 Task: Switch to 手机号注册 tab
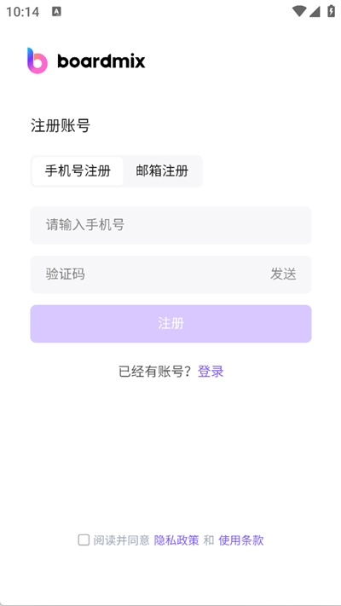pos(78,170)
